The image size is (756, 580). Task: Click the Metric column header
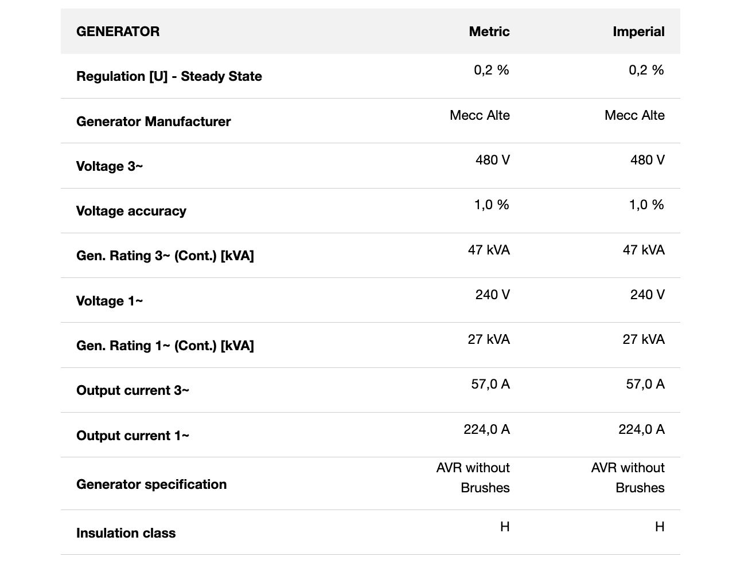click(489, 32)
